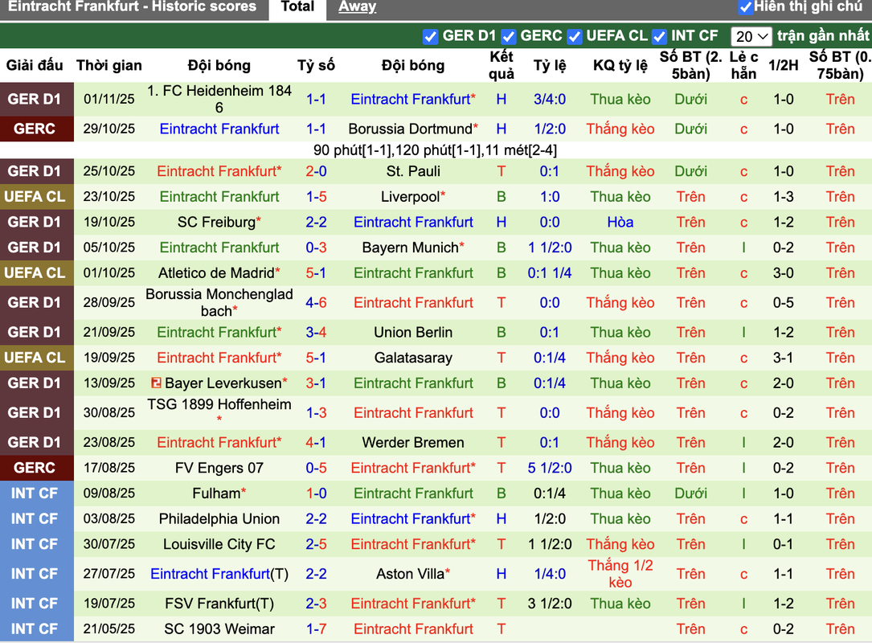
Task: Click the Tỷ số column header
Action: (316, 66)
